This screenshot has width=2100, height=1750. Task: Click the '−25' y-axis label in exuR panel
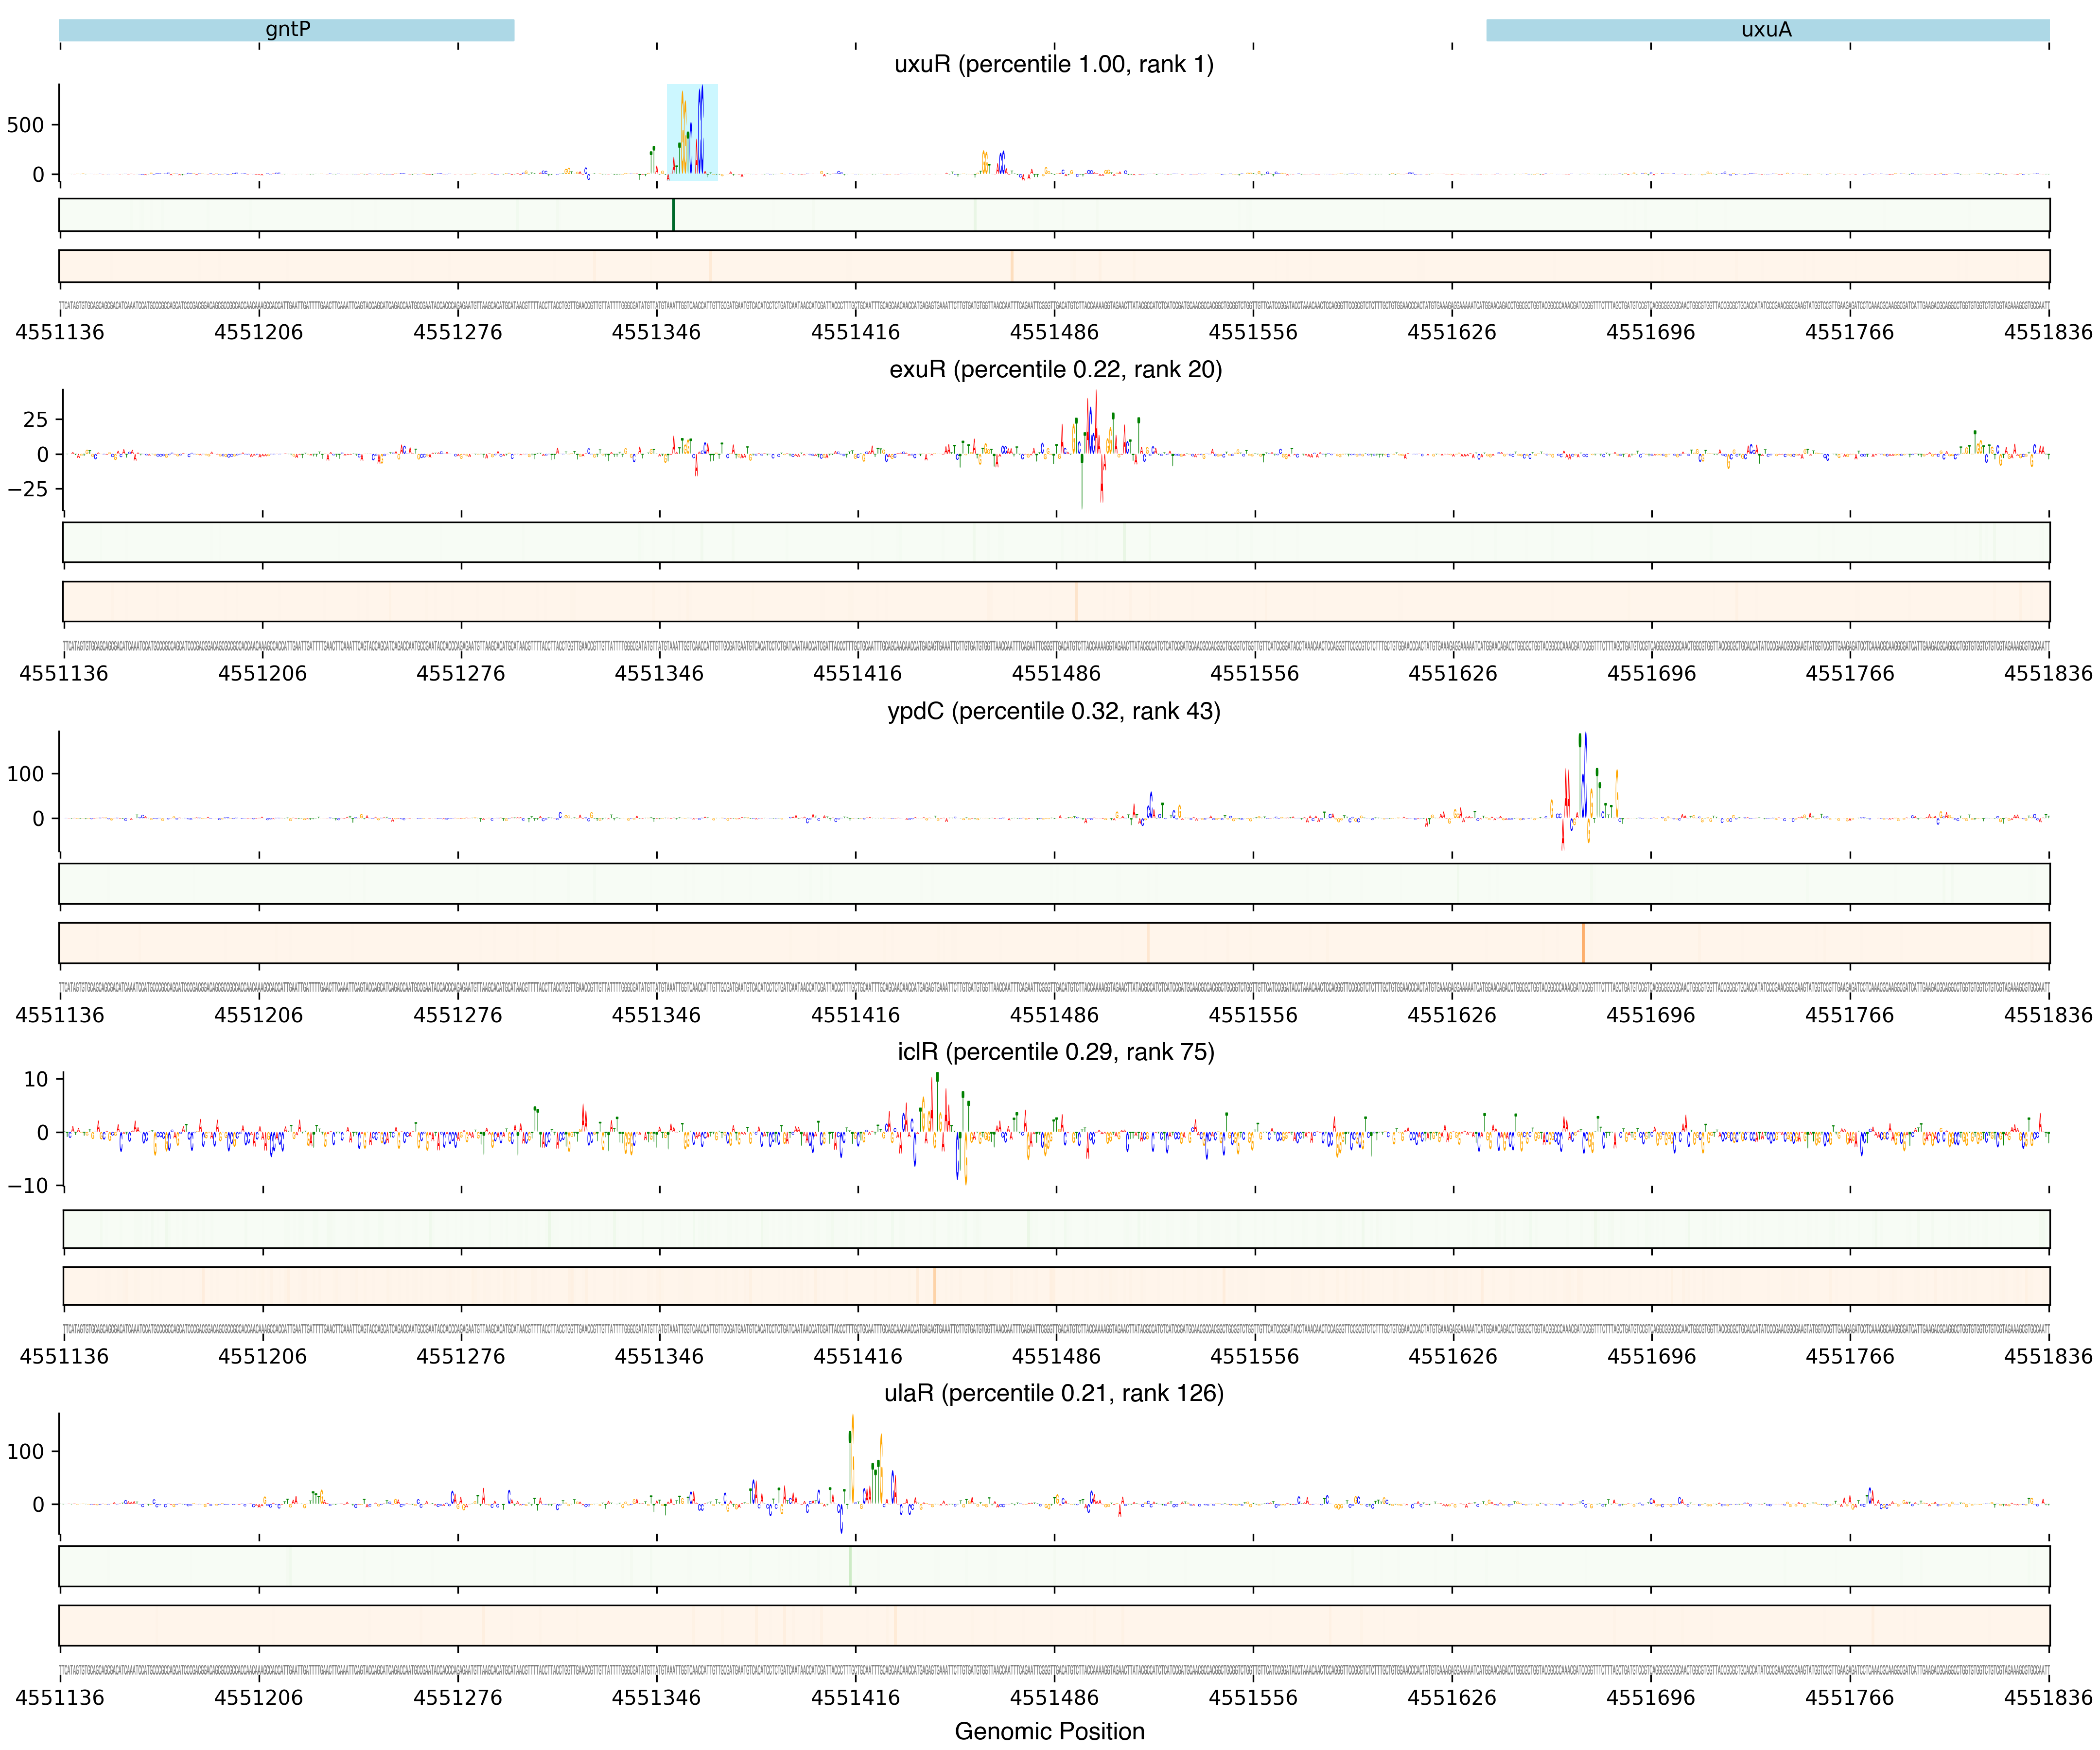click(x=28, y=489)
